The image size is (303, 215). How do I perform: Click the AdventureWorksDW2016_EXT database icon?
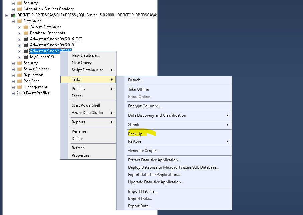click(x=26, y=39)
